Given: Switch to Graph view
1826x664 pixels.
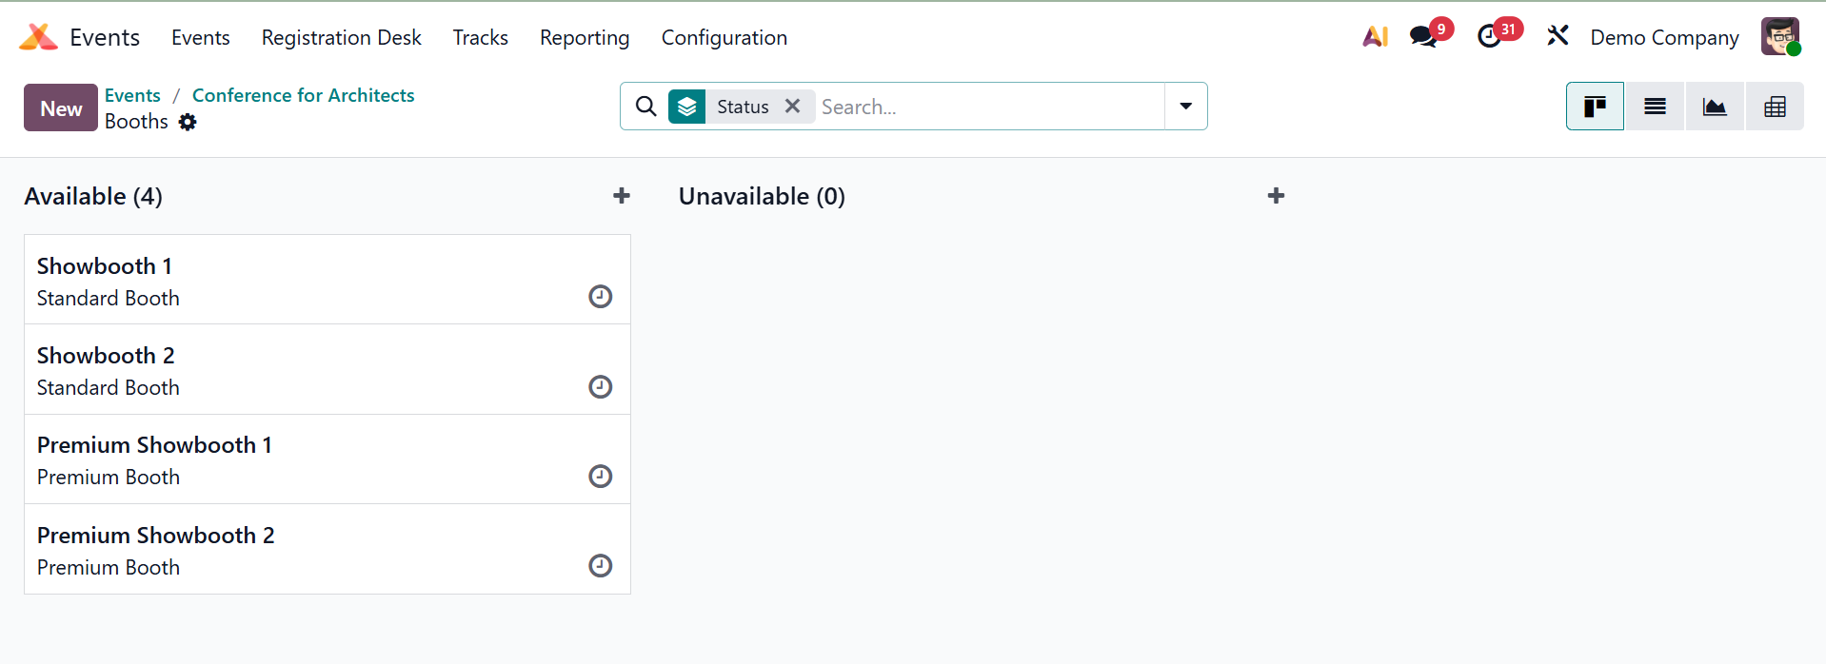Looking at the screenshot, I should pyautogui.click(x=1715, y=107).
